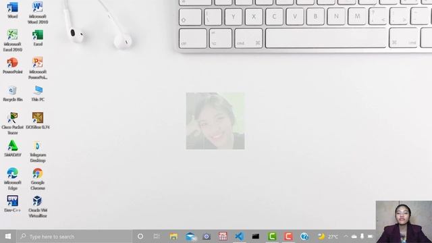Select the Google Chrome desktop shortcut
The image size is (432, 243).
pos(38,179)
